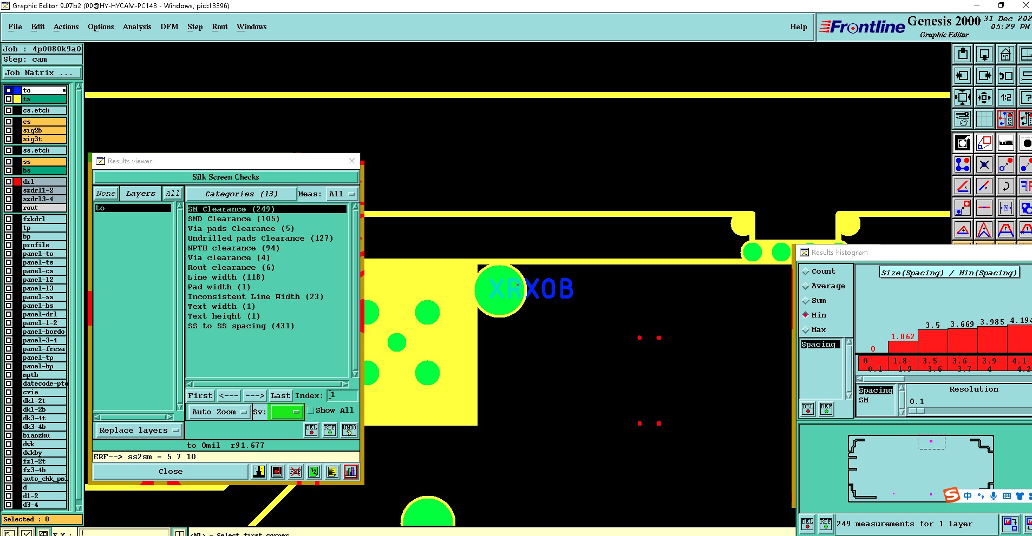Viewport: 1032px width, 536px height.
Task: Click the Sogou input method S icon
Action: pos(951,495)
